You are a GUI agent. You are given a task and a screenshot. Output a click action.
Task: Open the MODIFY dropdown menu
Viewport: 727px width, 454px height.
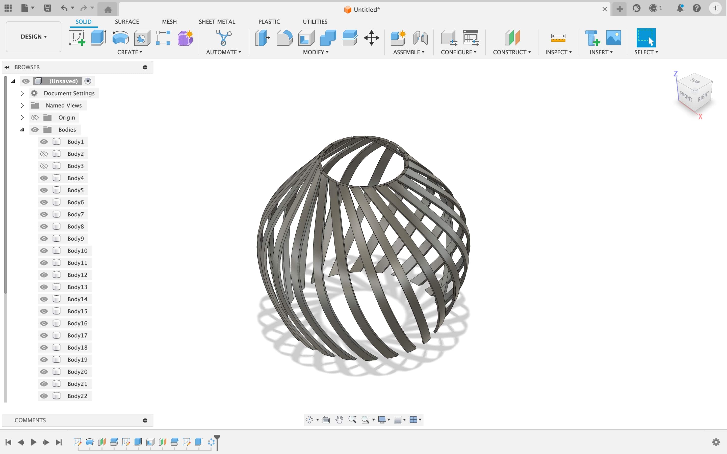point(316,52)
